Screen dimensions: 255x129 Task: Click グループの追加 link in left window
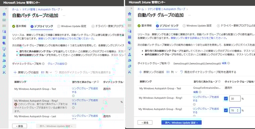tap(56, 64)
